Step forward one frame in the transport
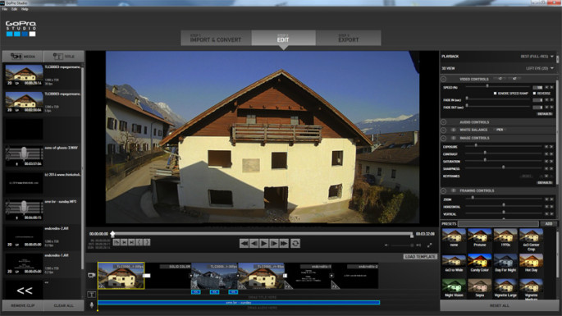Viewport: 562px width, 316px height. pyautogui.click(x=274, y=244)
